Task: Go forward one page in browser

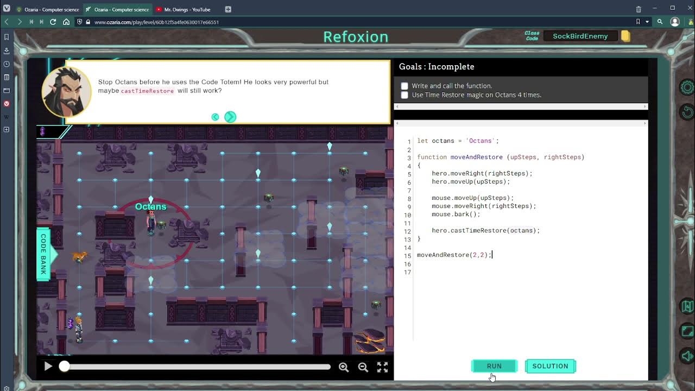Action: coord(20,22)
